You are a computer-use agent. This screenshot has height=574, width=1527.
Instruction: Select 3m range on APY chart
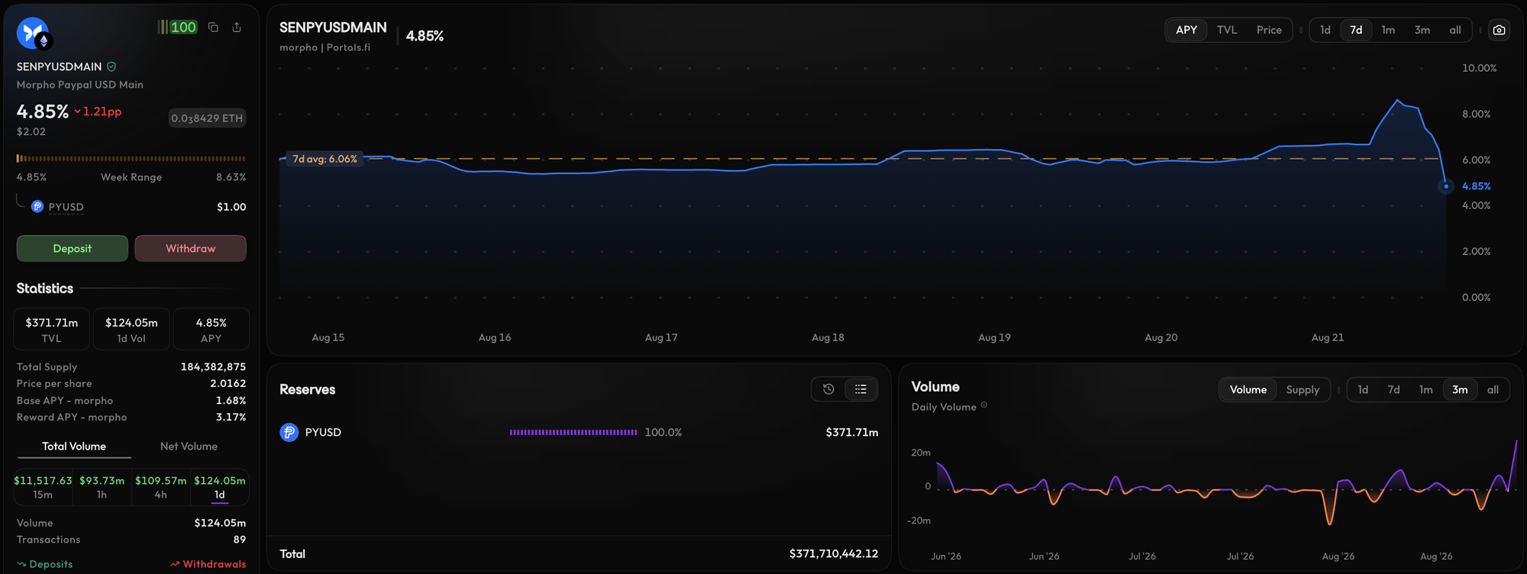[1422, 30]
